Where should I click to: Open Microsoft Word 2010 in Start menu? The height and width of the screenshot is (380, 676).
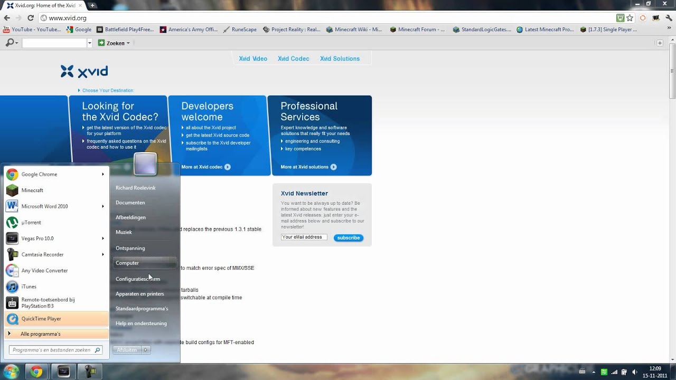[55, 206]
